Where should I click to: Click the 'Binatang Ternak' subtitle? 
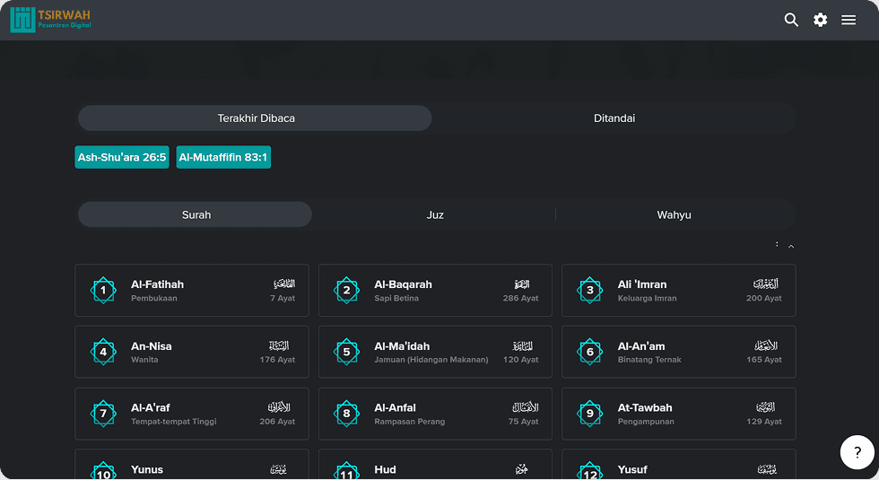click(x=649, y=360)
